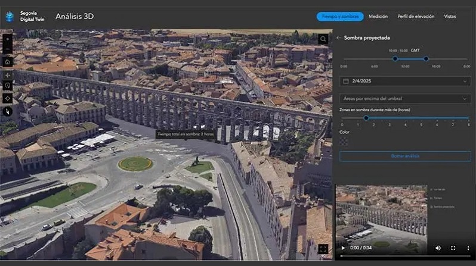Expand the 'Áreas por encima del umbral' dropdown

pyautogui.click(x=405, y=99)
